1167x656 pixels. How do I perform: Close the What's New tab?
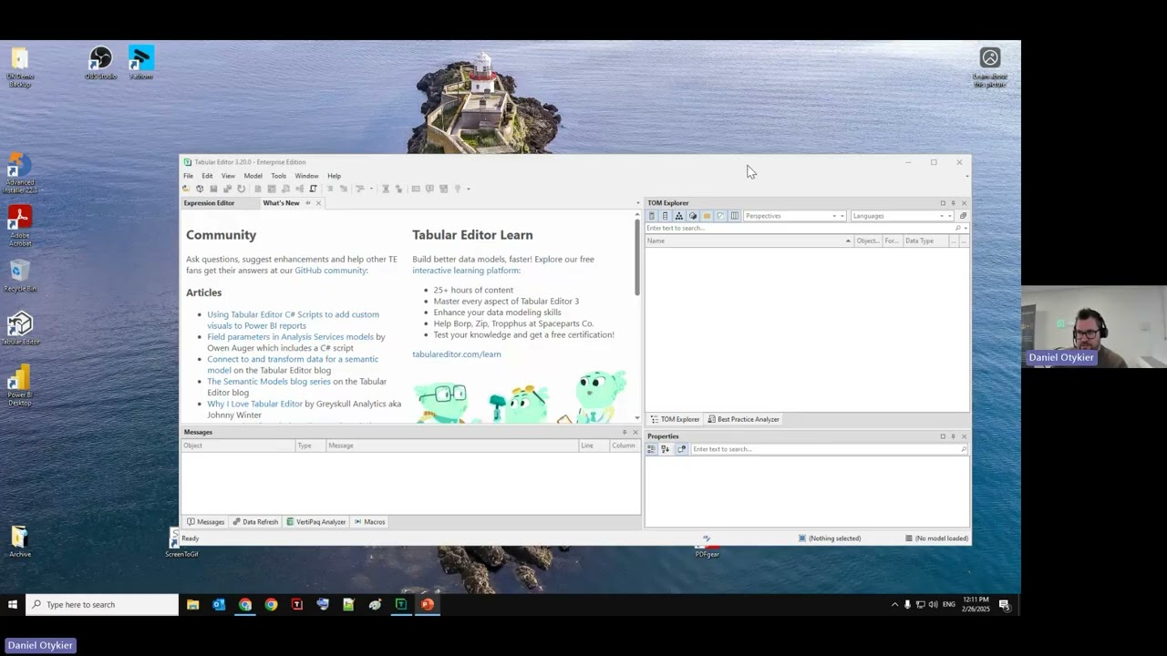[x=318, y=203]
